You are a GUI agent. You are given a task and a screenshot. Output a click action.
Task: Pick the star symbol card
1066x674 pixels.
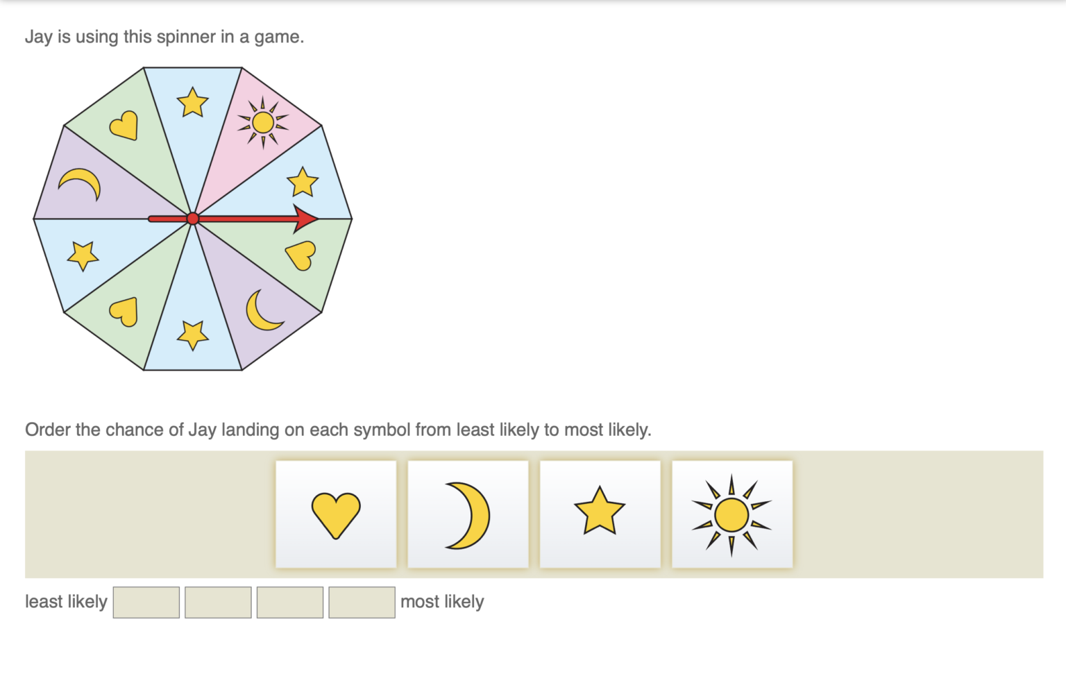click(600, 514)
